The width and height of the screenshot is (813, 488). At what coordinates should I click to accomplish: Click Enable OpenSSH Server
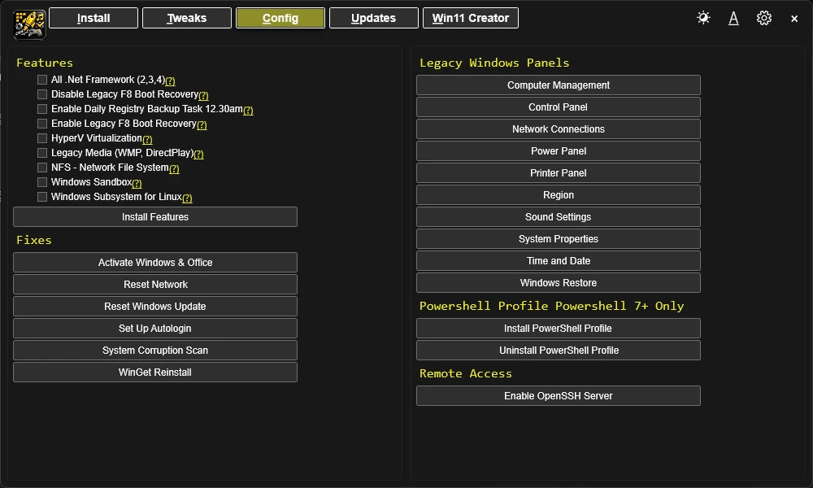[x=559, y=396]
